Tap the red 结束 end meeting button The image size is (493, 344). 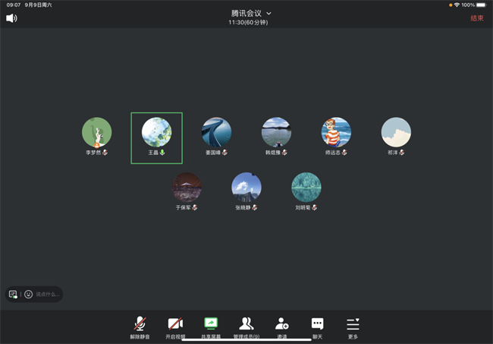pyautogui.click(x=477, y=18)
